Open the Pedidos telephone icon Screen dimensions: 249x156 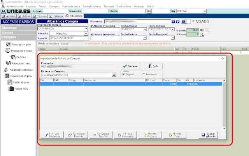coord(13,57)
